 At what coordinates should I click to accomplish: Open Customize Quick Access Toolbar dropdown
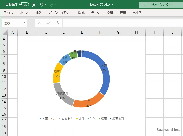click(61, 5)
